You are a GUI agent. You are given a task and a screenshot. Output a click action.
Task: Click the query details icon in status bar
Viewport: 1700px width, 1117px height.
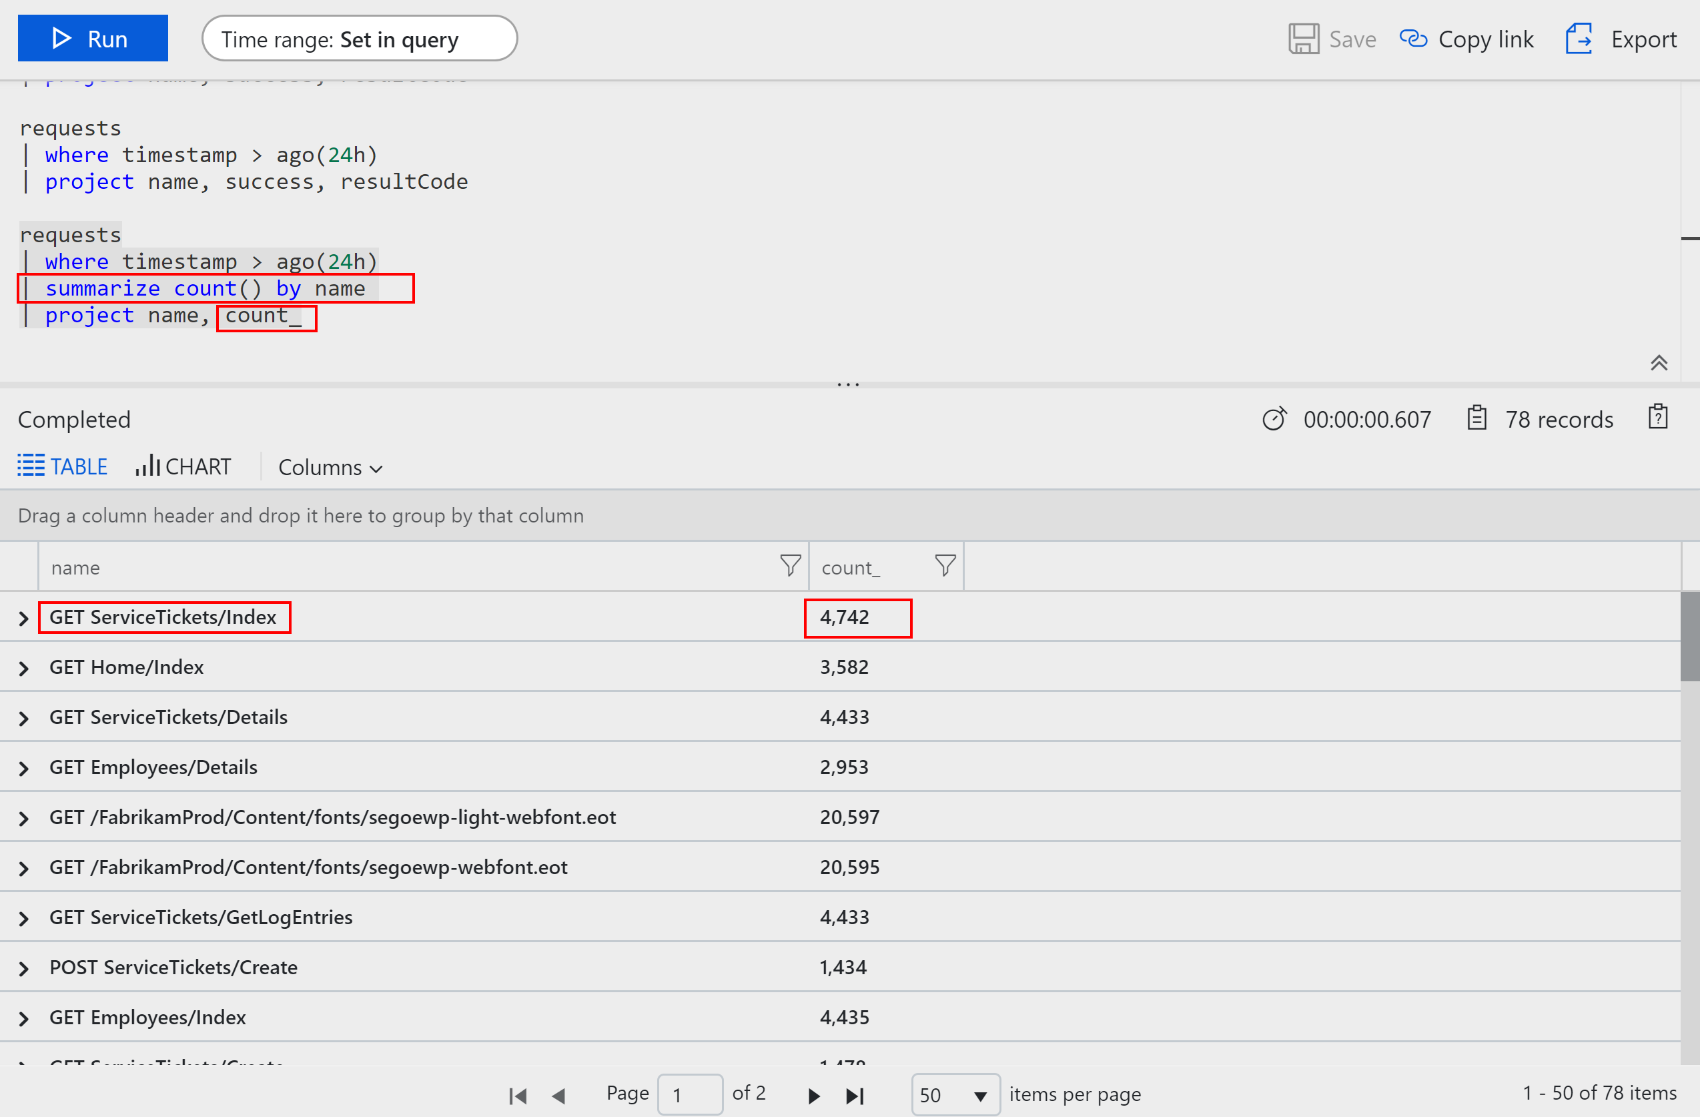(1657, 417)
